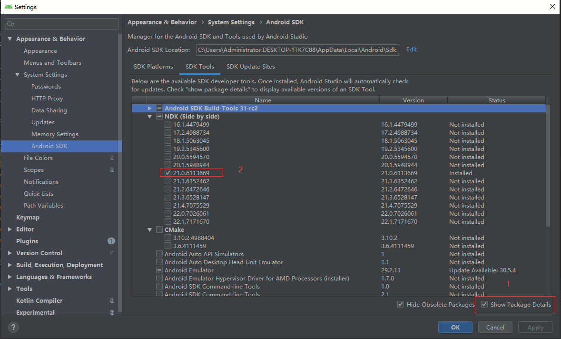The image size is (561, 339).
Task: Check NDK version 16.1.4479499
Action: 168,125
